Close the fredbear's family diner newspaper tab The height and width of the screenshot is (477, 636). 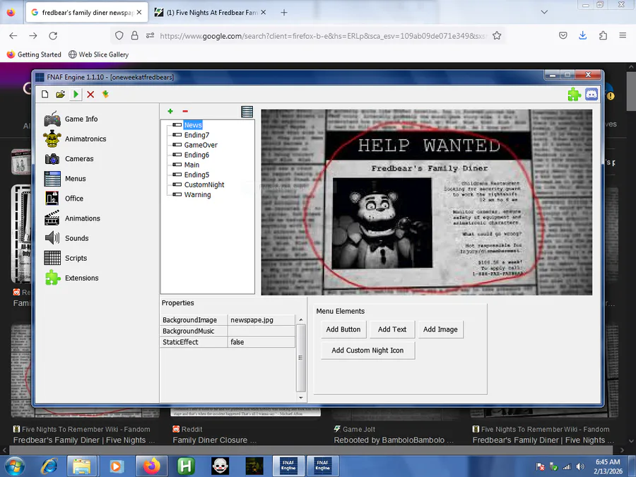click(x=139, y=13)
